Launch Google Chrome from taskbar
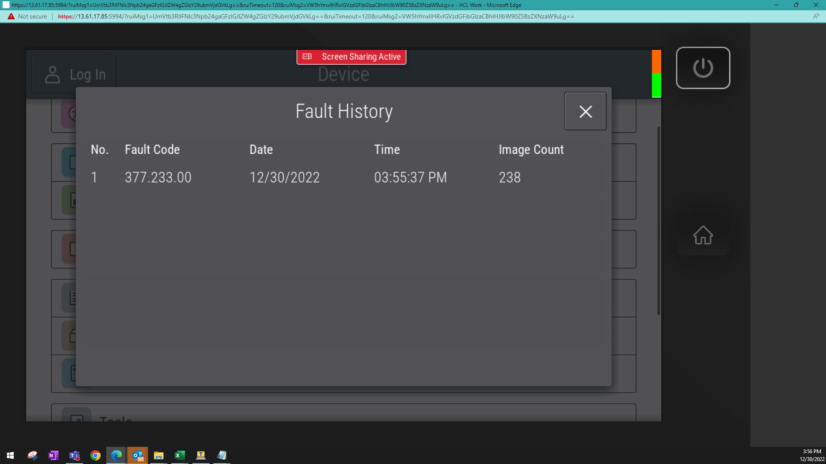826x464 pixels. 96,455
